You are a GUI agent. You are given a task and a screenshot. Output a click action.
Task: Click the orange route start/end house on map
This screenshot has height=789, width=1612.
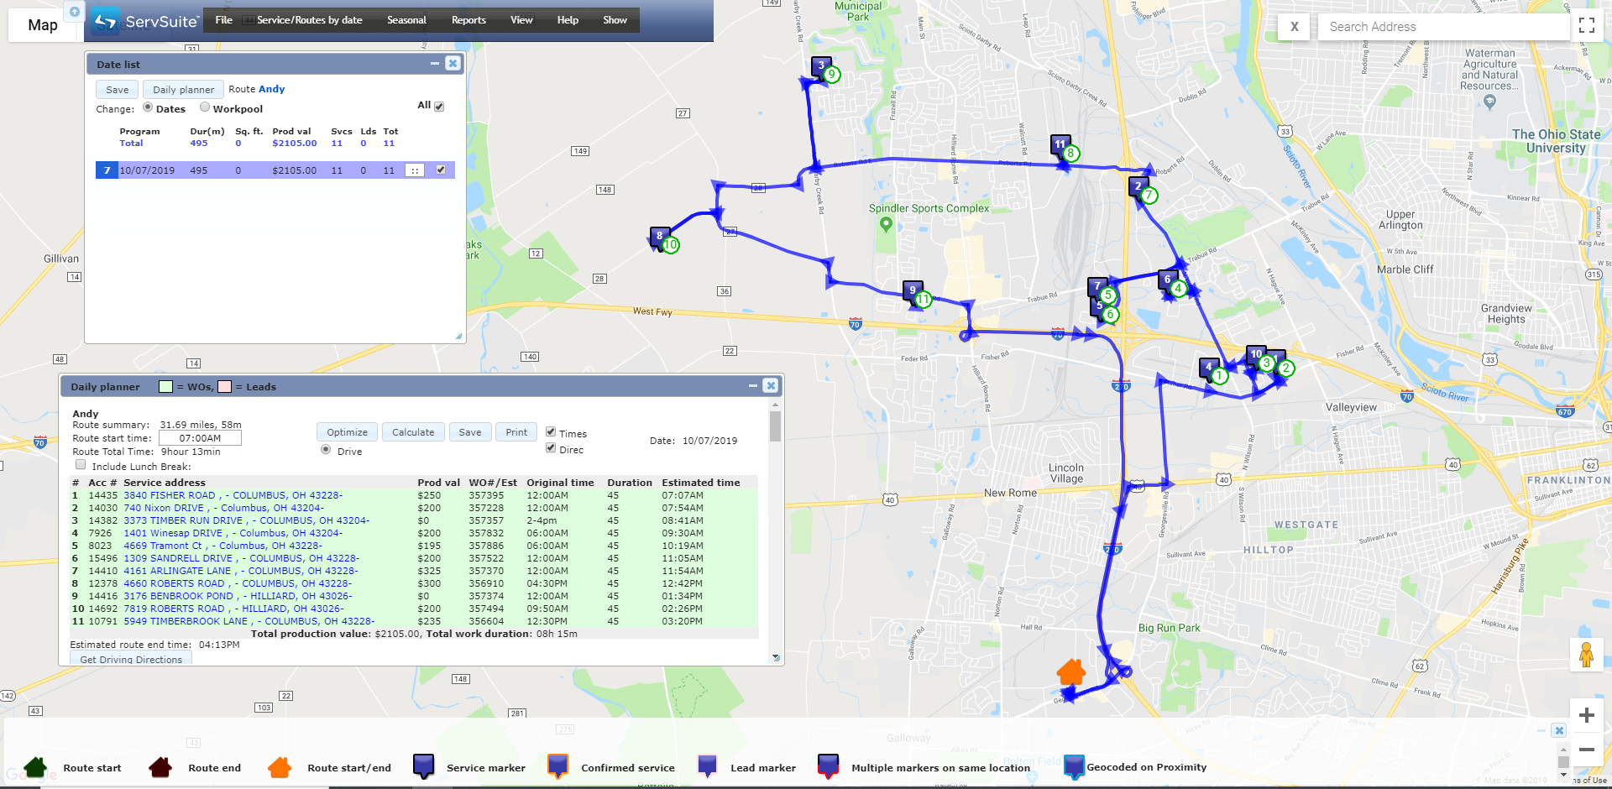(x=1071, y=671)
